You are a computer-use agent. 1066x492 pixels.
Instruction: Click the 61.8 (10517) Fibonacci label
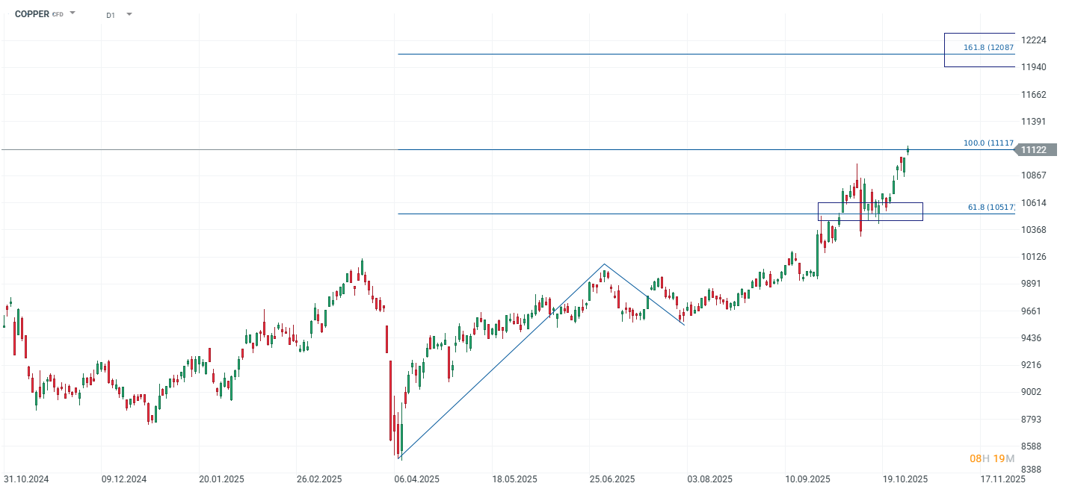point(990,207)
